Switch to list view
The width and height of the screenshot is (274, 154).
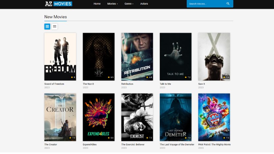point(54,27)
